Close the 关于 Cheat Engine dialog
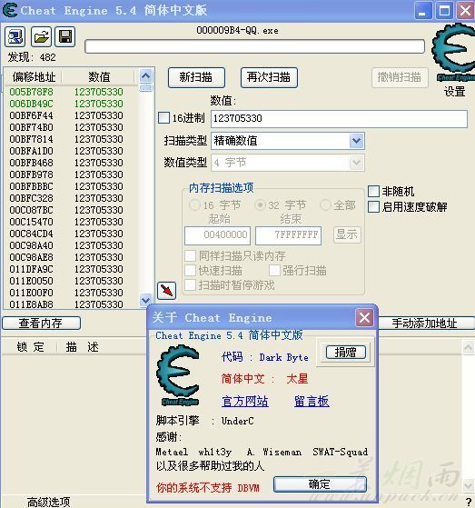 (x=364, y=317)
